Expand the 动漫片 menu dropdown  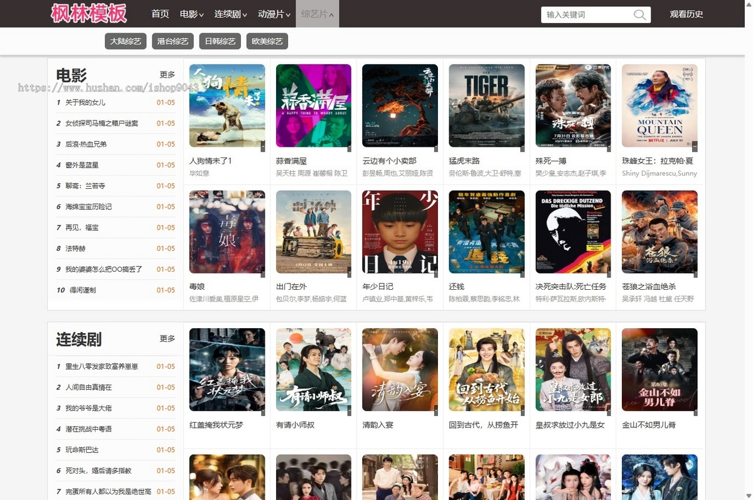[x=274, y=14]
